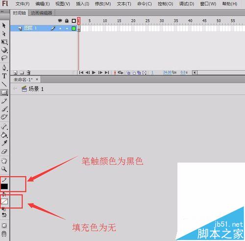Select the Line tool
This screenshot has height=241, width=245.
click(x=4, y=84)
